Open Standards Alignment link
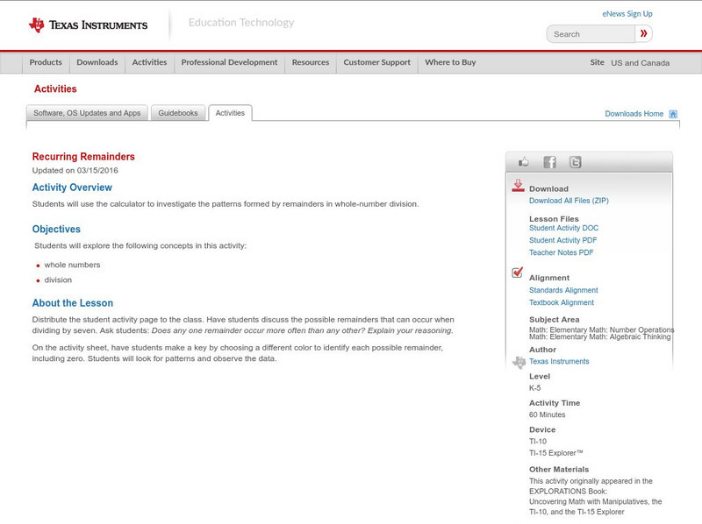The width and height of the screenshot is (702, 524). 563,290
